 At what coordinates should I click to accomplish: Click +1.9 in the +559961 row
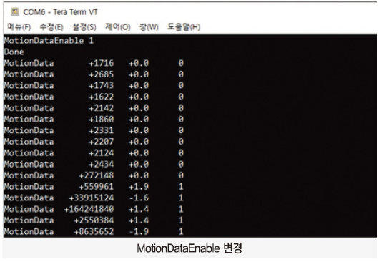tap(139, 187)
